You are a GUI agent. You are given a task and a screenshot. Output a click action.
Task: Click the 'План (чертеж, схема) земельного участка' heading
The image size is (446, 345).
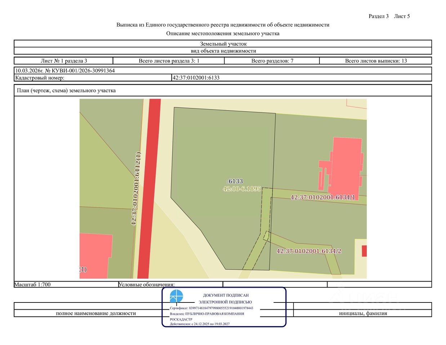(x=66, y=90)
